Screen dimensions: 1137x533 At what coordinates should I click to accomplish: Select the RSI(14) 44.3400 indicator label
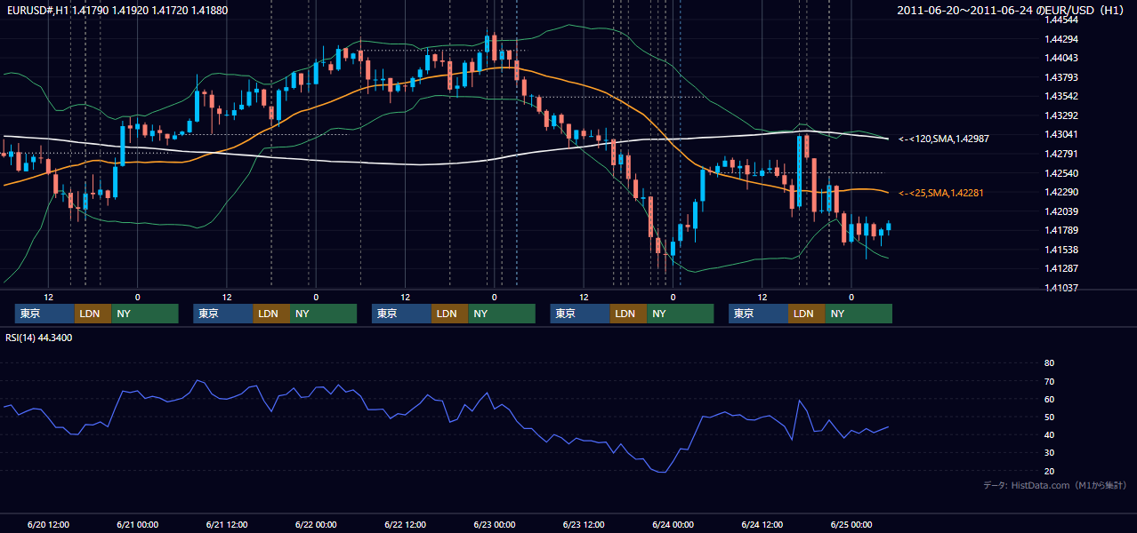pyautogui.click(x=39, y=338)
